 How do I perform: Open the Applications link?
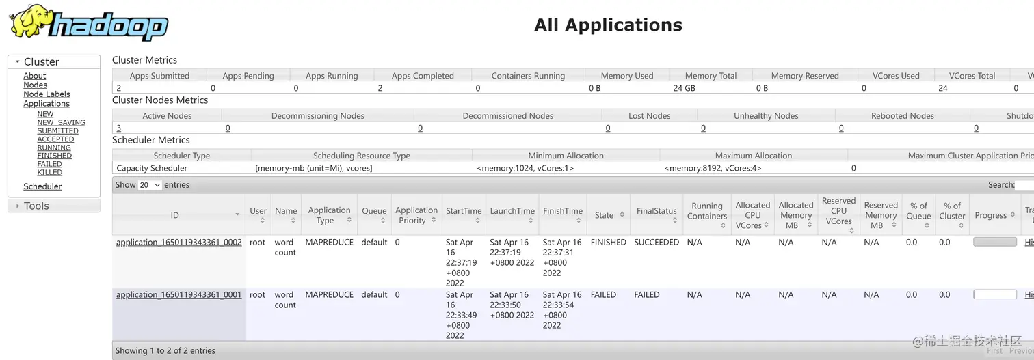click(x=47, y=104)
